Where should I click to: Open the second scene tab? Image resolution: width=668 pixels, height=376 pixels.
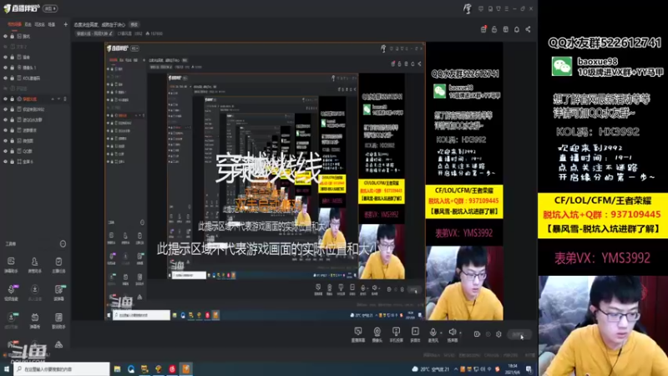click(28, 25)
